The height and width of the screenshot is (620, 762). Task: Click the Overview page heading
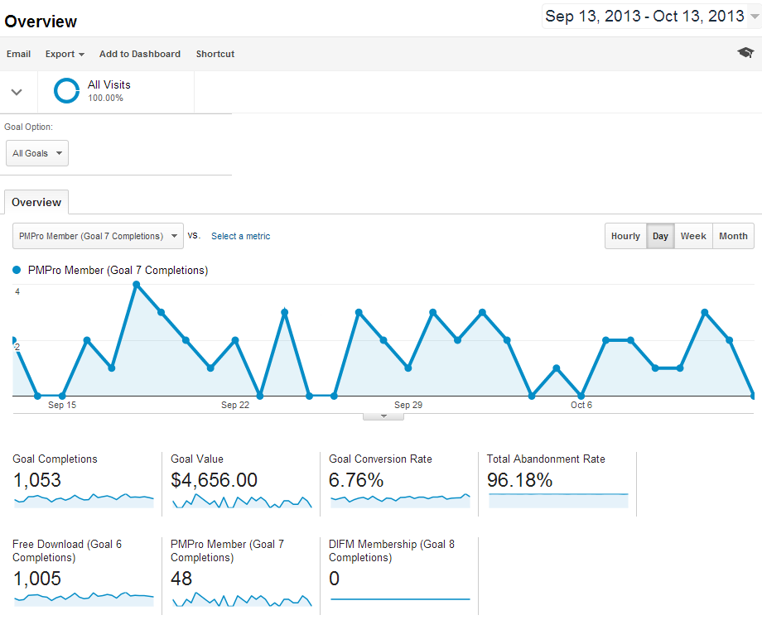click(41, 22)
